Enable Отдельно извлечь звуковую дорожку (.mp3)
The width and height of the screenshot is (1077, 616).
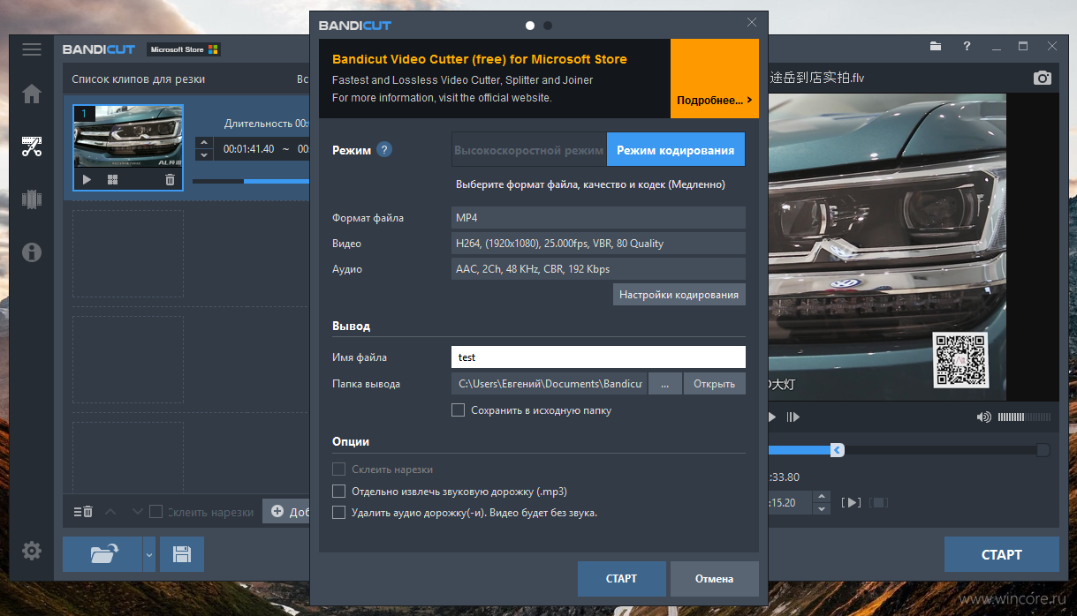(x=338, y=491)
